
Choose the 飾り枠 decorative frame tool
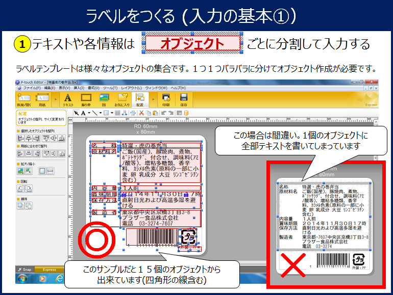coord(86,99)
